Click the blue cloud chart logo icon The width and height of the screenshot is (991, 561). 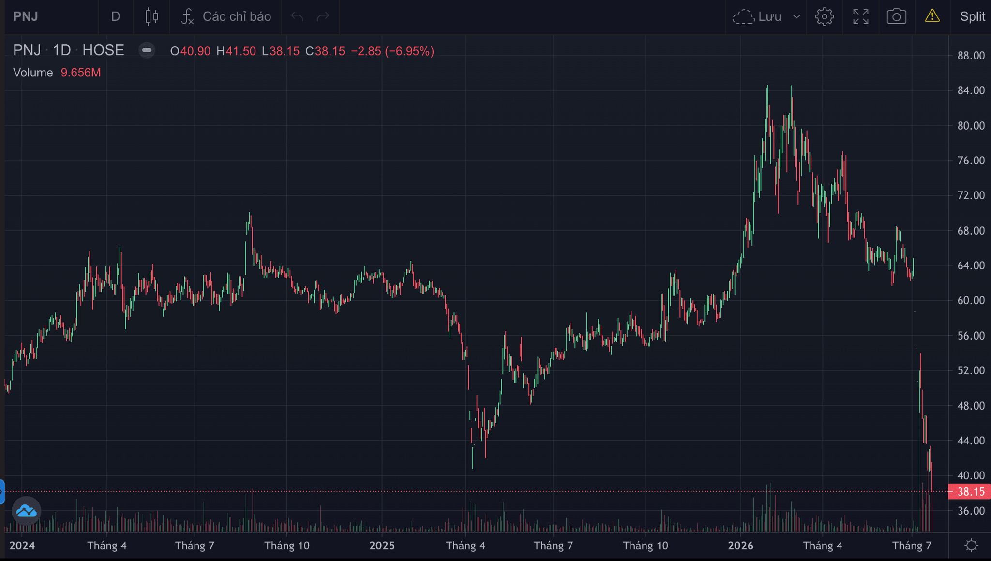tap(26, 510)
